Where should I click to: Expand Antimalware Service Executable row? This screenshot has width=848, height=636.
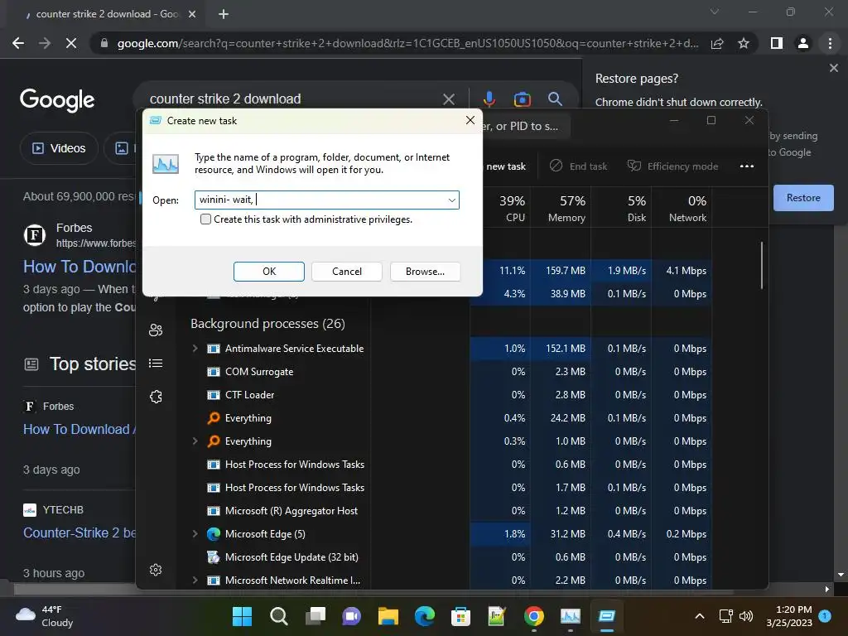pyautogui.click(x=195, y=349)
